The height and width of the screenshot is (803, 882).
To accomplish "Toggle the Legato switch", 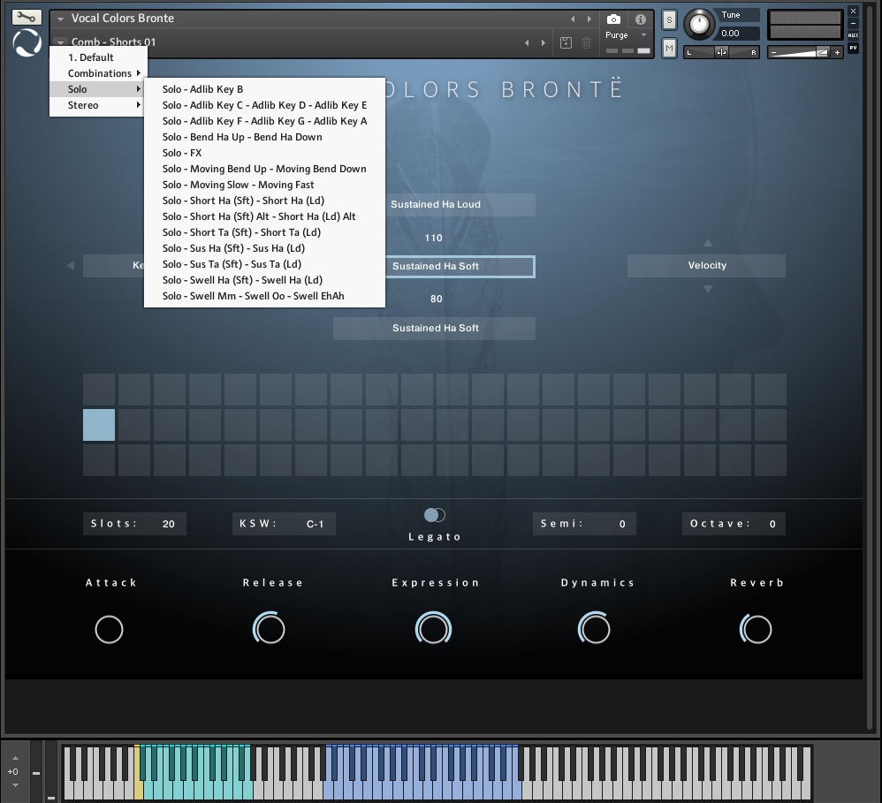I will click(434, 515).
